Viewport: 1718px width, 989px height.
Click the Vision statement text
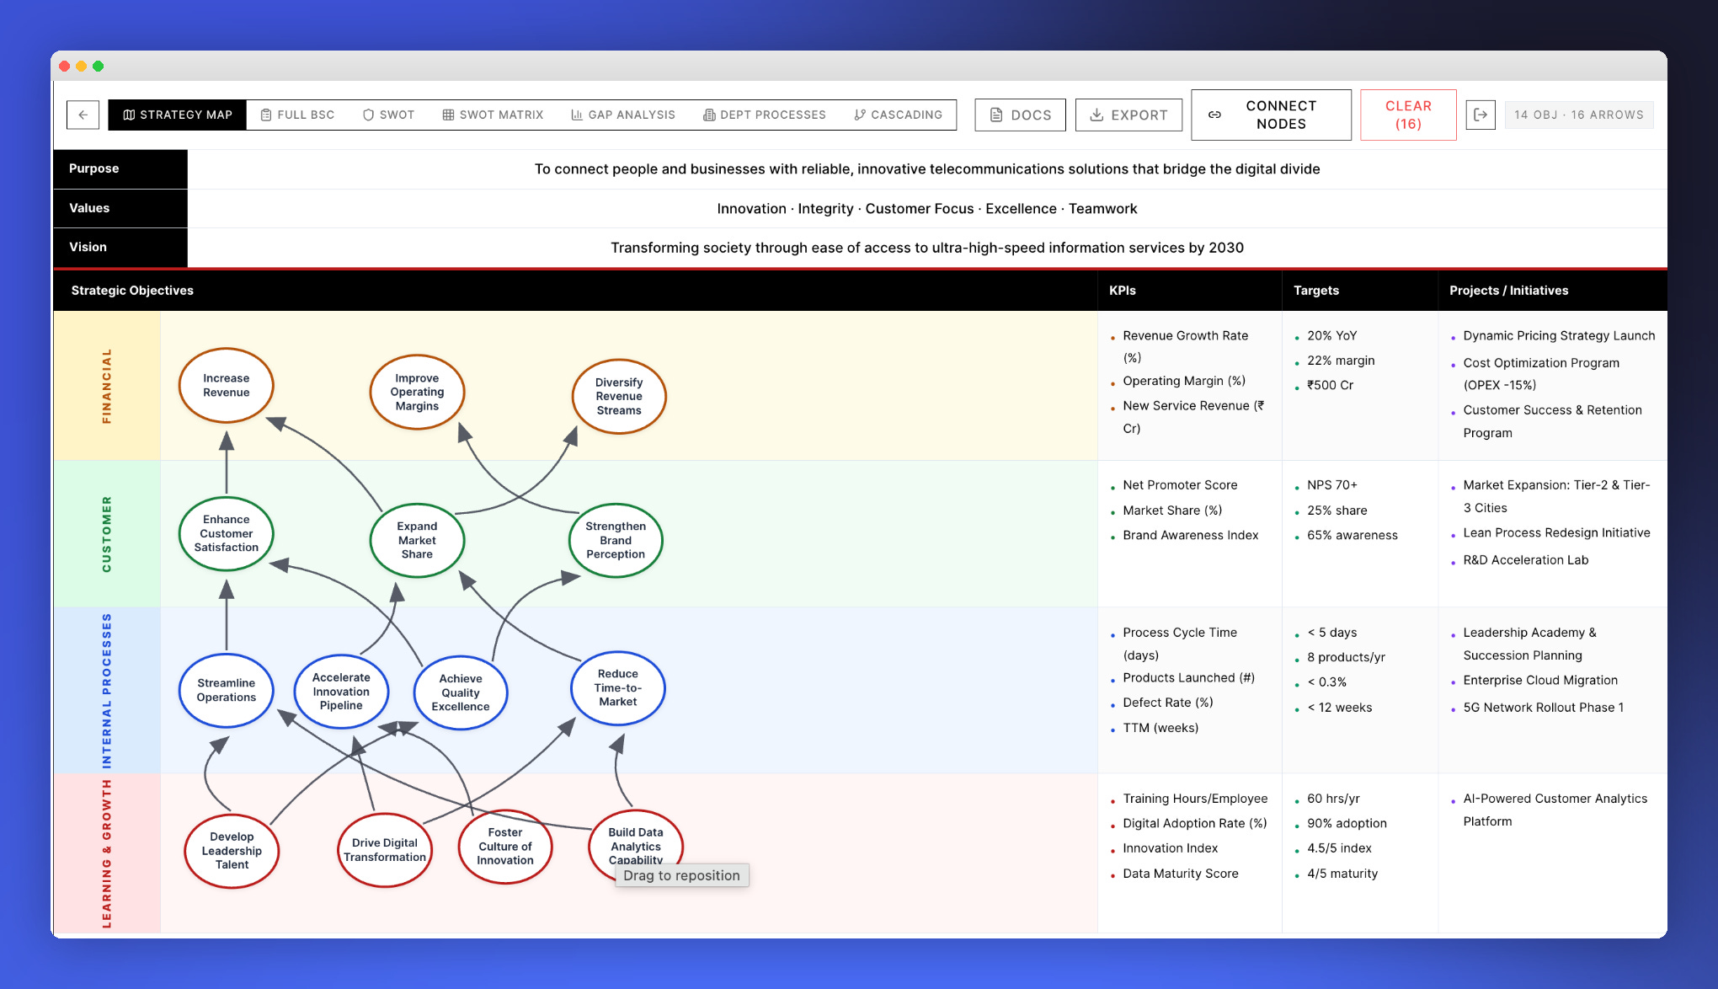(926, 248)
